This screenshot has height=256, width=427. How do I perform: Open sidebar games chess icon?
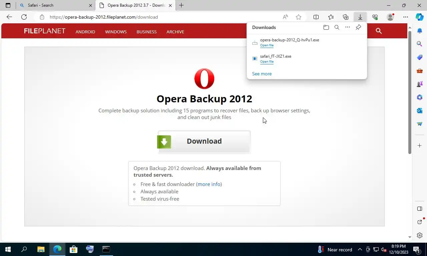(420, 84)
